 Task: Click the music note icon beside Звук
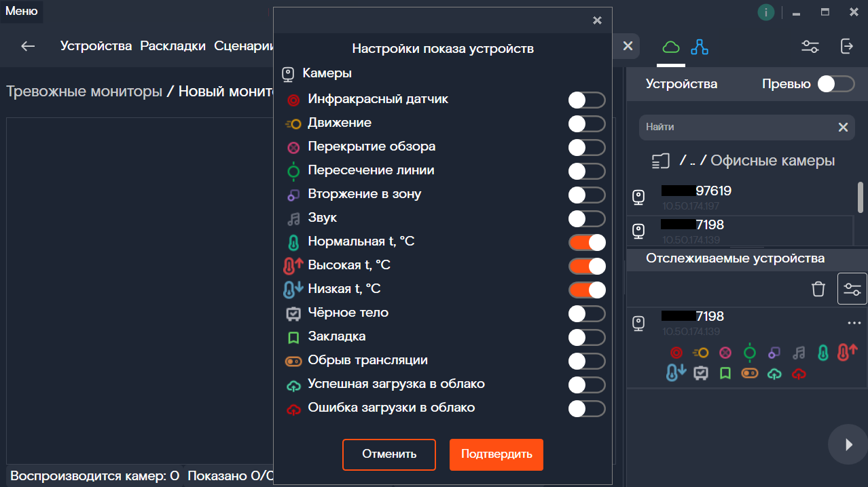293,219
